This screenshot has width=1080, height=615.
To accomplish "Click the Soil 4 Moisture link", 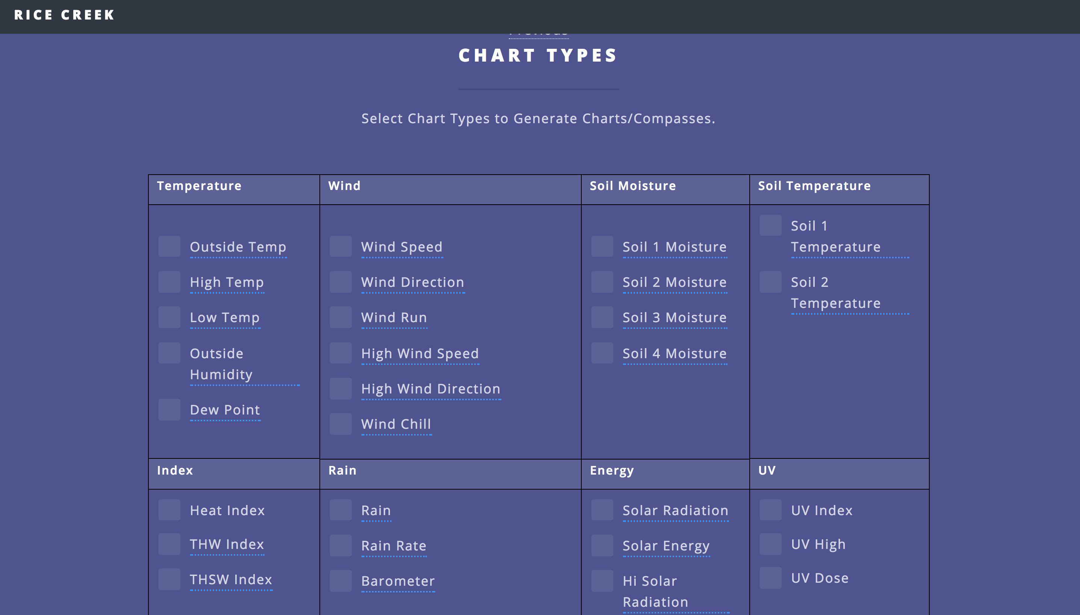I will (674, 354).
